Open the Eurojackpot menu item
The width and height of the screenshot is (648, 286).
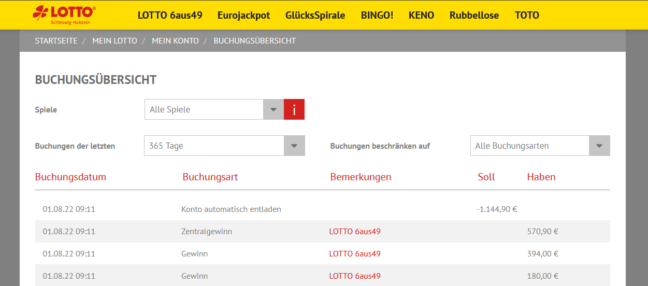(244, 15)
